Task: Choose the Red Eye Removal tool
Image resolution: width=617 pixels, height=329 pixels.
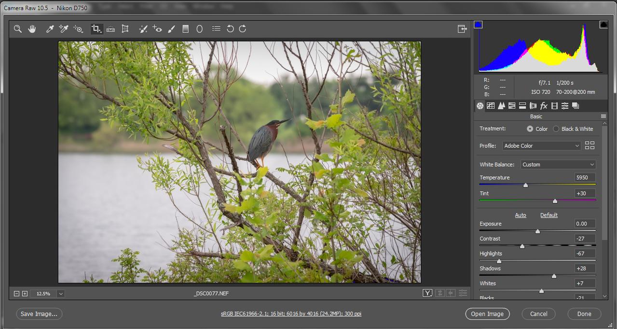Action: coord(157,29)
